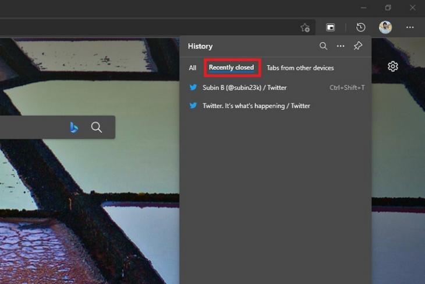The width and height of the screenshot is (425, 284).
Task: Click into the browser address bar
Action: point(146,27)
